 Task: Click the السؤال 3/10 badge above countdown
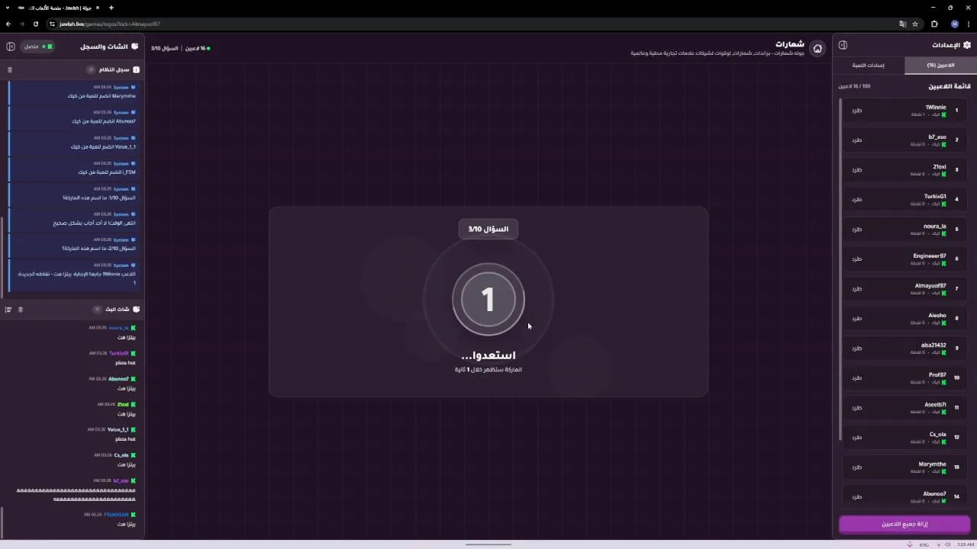(488, 229)
